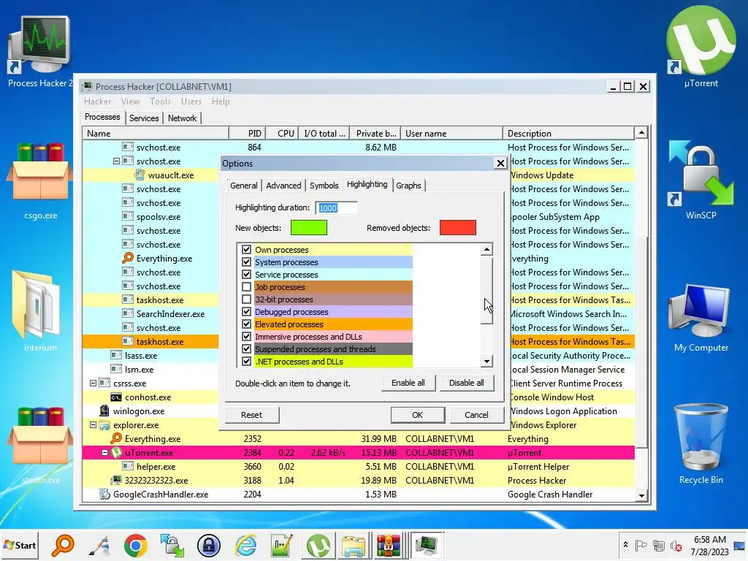
Task: Click the Action Center flag tray icon
Action: (x=641, y=545)
